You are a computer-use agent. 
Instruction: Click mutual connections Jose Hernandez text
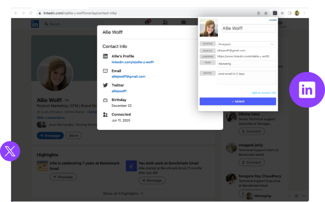72,125
